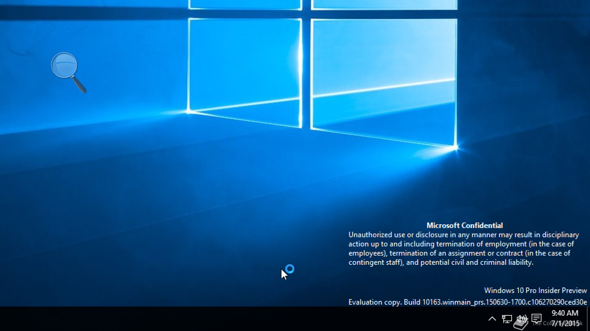590x331 pixels.
Task: Open the Action Center notifications icon
Action: click(x=537, y=318)
